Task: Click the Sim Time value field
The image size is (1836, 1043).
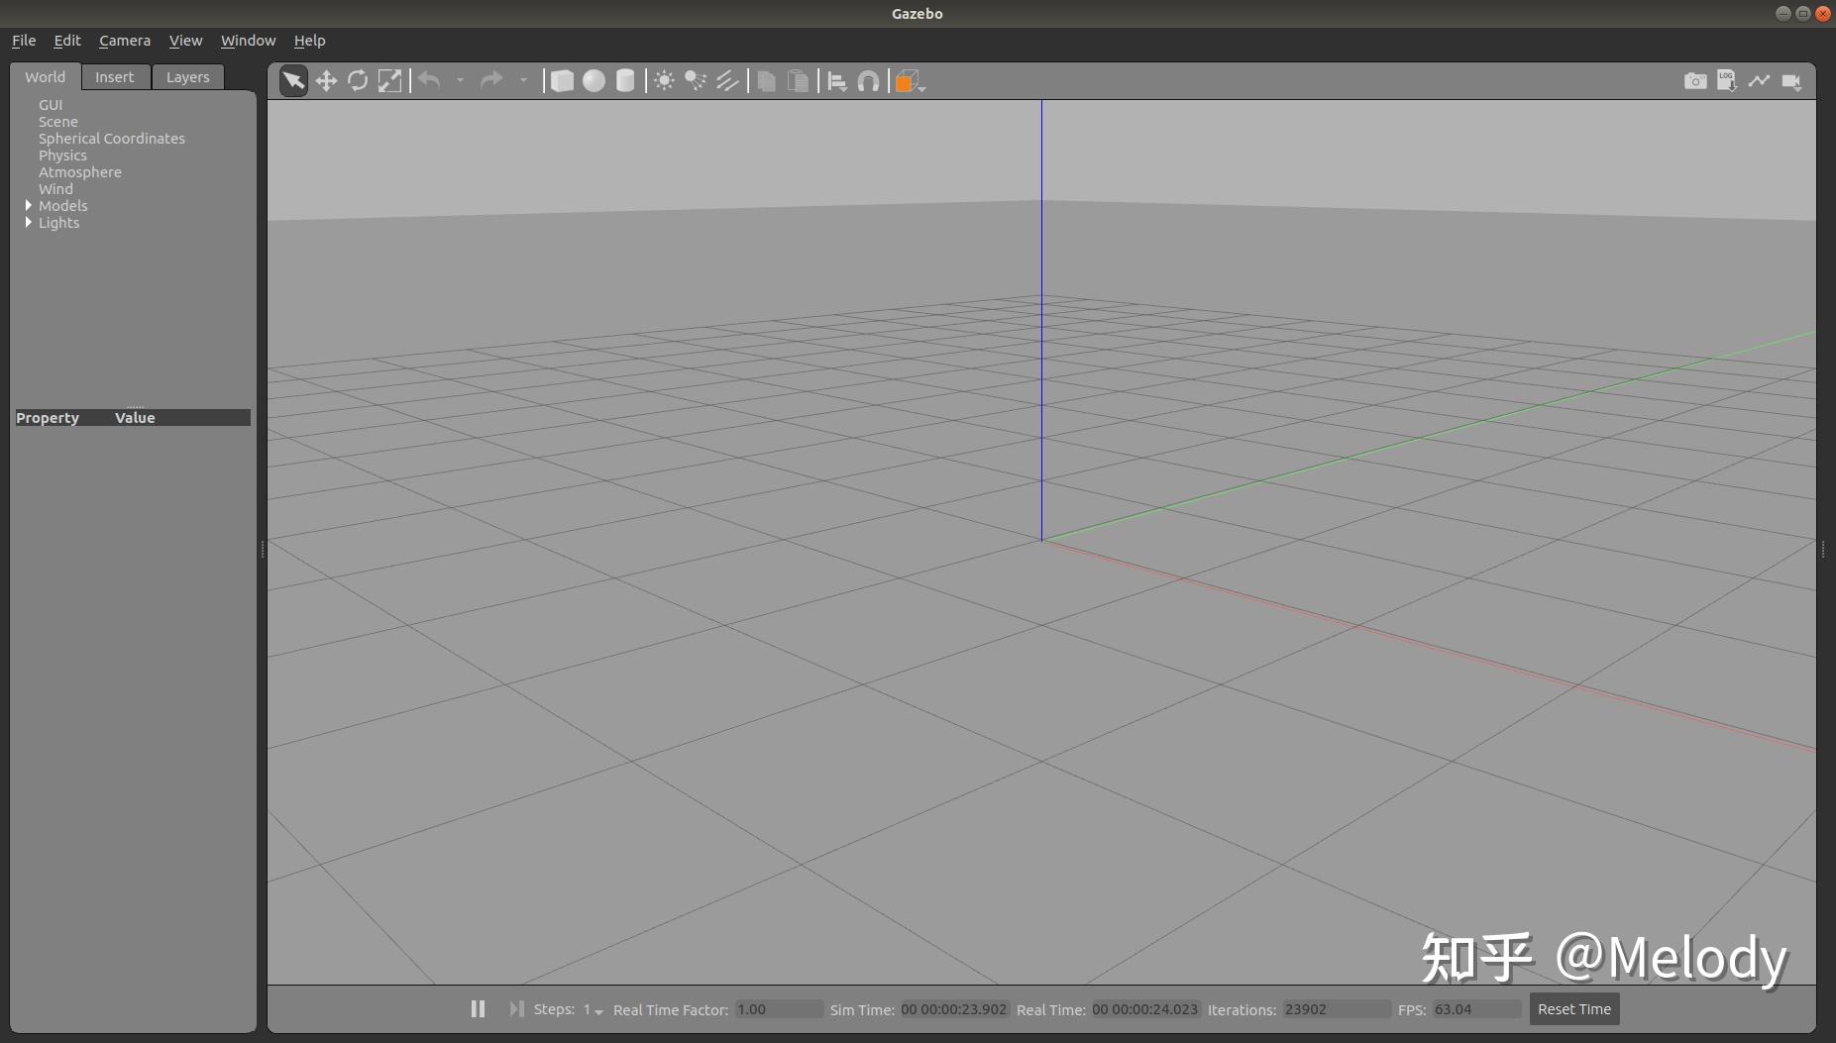Action: pyautogui.click(x=954, y=1009)
